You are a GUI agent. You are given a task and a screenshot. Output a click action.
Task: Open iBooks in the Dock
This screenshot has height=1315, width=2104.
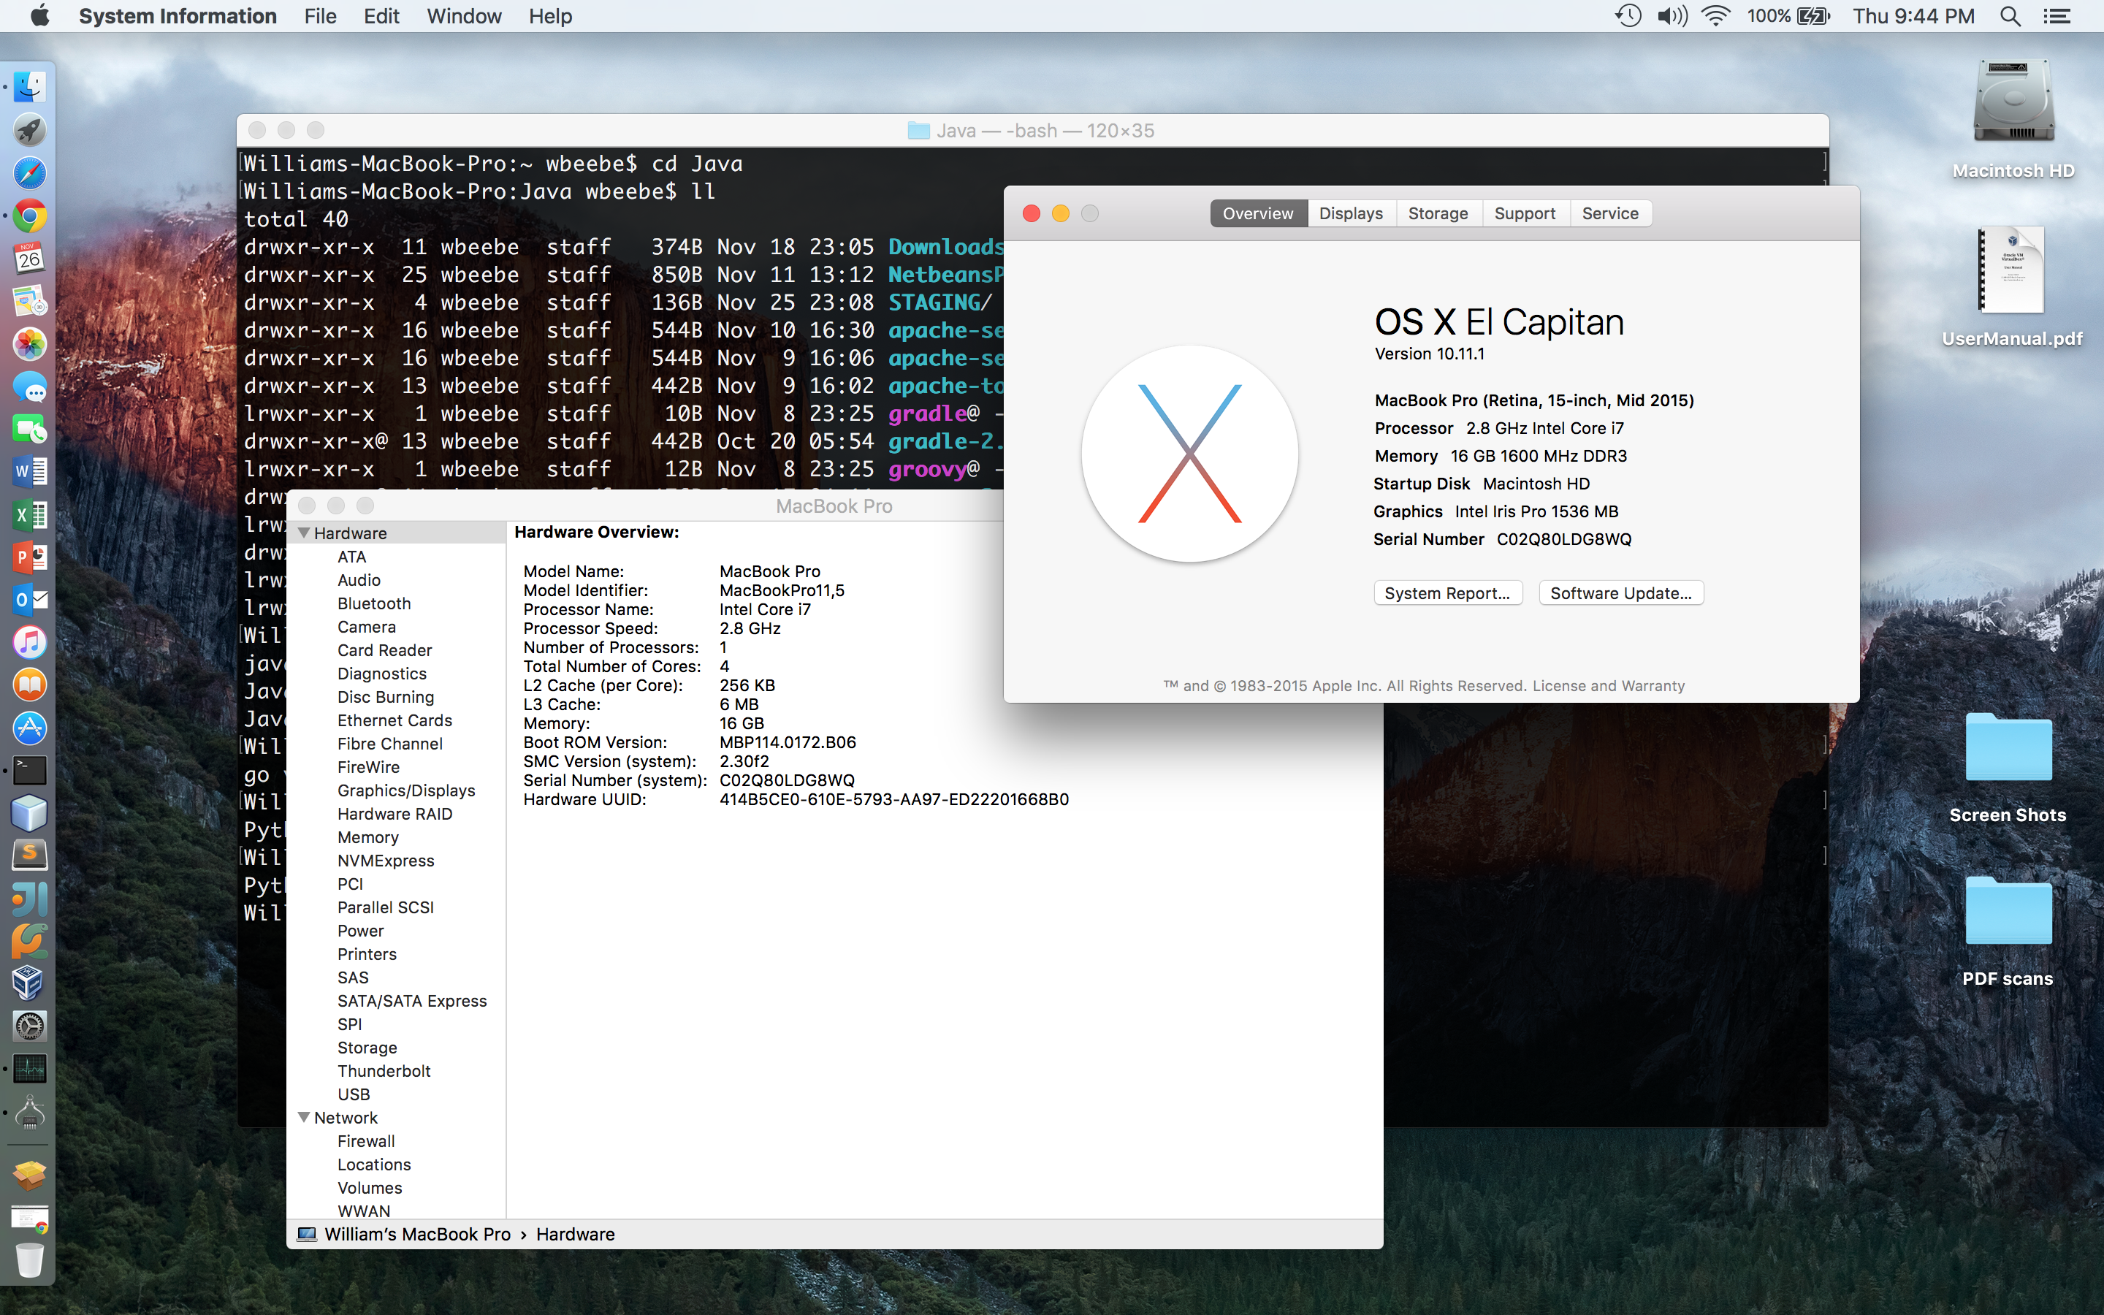29,685
